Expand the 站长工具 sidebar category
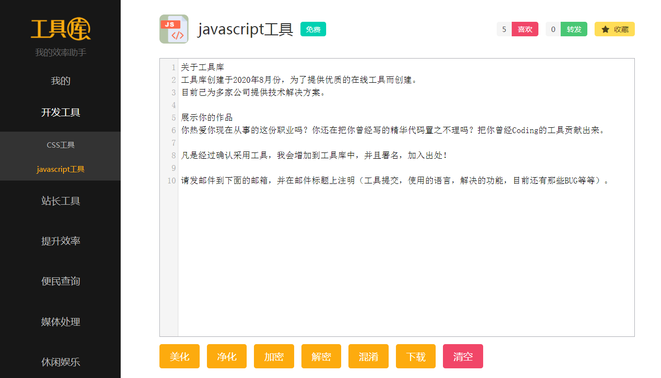 pos(61,201)
